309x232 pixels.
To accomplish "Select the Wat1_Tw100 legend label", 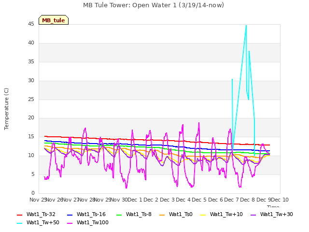I will click(92, 222).
